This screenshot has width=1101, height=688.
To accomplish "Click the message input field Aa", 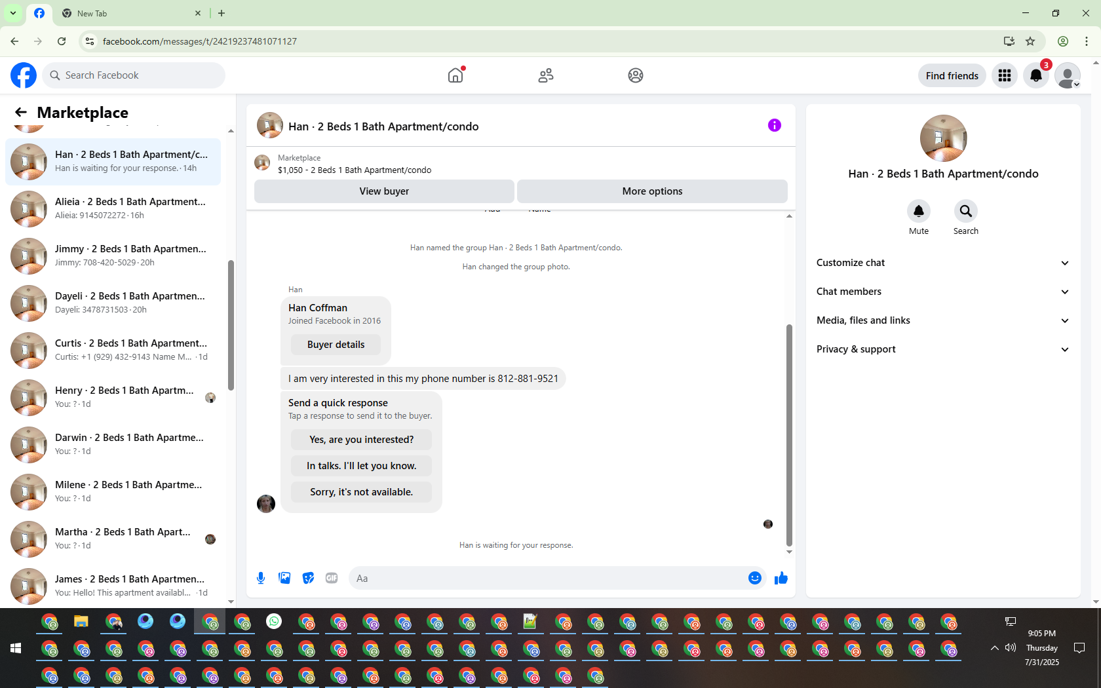I will (547, 578).
